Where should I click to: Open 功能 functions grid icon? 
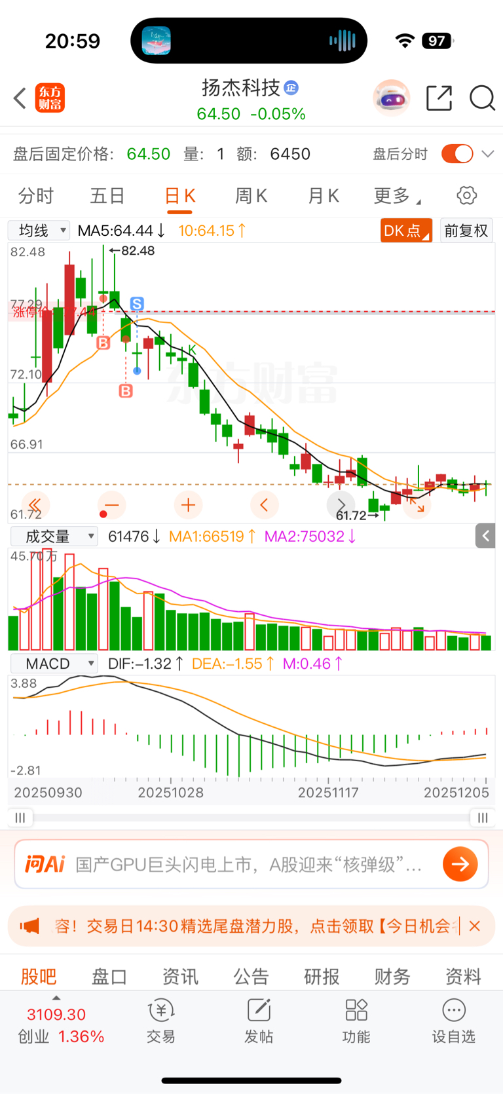[x=356, y=1021]
